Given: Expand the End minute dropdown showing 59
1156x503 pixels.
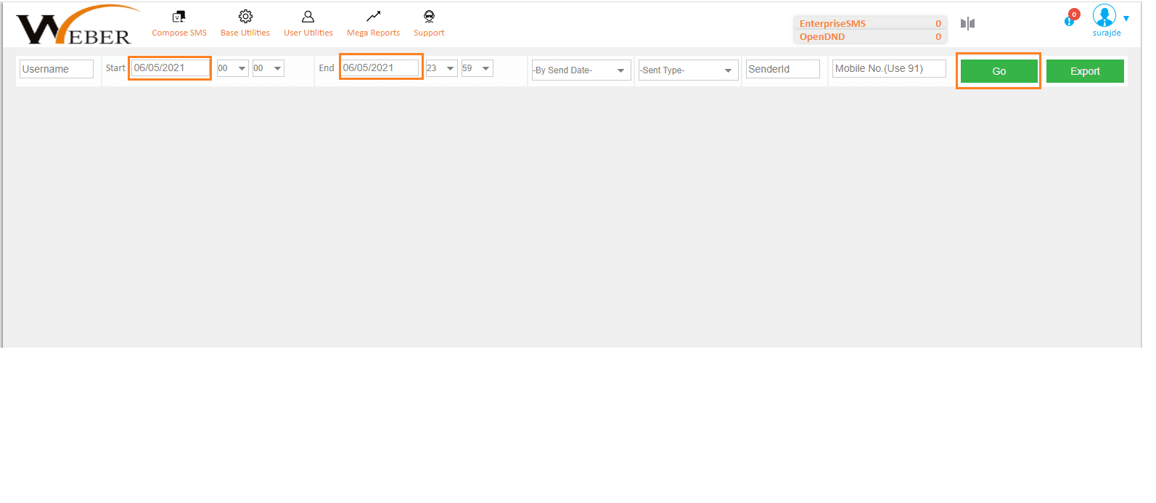Looking at the screenshot, I should pos(477,68).
